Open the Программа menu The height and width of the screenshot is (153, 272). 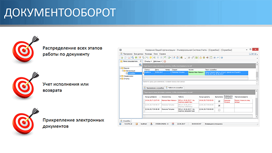tap(127, 54)
